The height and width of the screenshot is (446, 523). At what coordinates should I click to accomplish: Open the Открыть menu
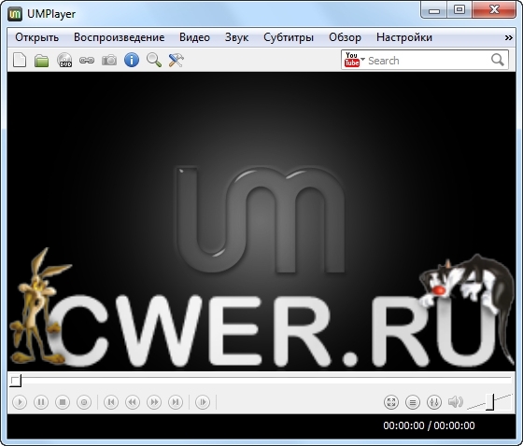(x=37, y=37)
